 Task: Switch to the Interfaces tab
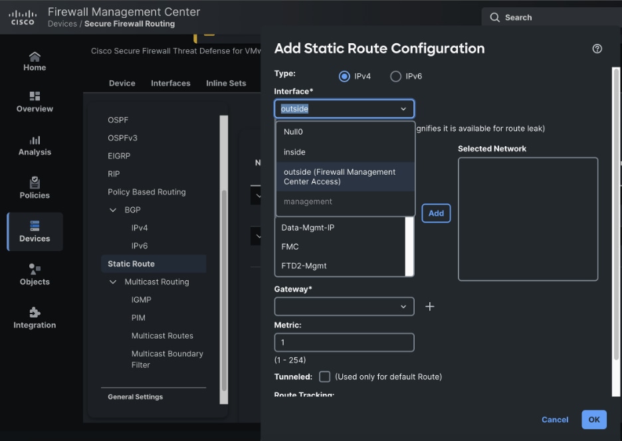[x=171, y=83]
